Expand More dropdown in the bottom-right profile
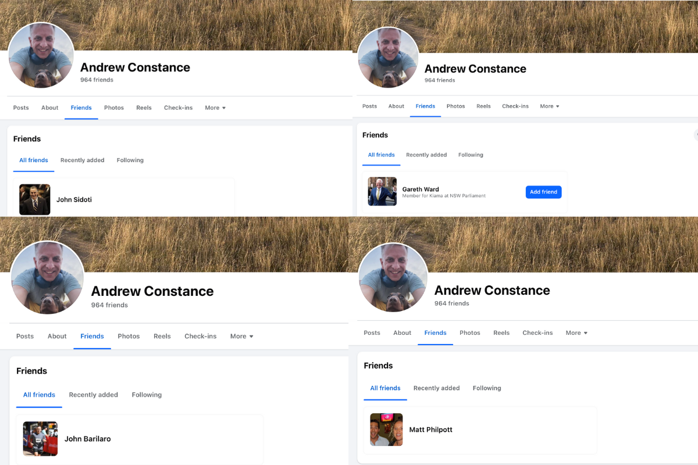 576,332
